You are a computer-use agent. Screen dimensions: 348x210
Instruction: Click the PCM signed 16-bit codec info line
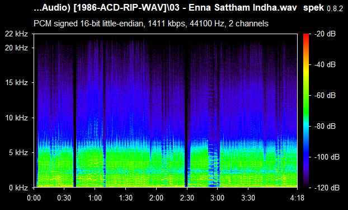(x=151, y=24)
